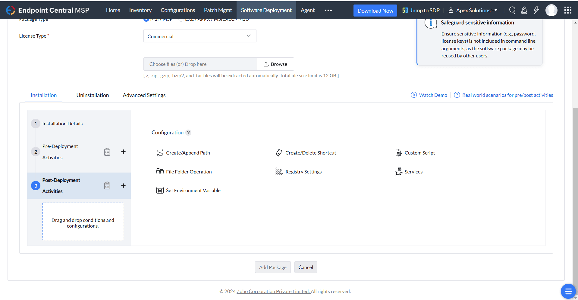Viewport: 578px width, 300px height.
Task: Open the Advanced Settings tab
Action: point(144,95)
